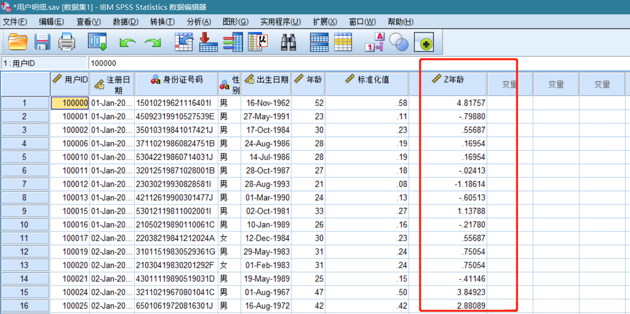Select the 年龄 column header

coord(308,84)
